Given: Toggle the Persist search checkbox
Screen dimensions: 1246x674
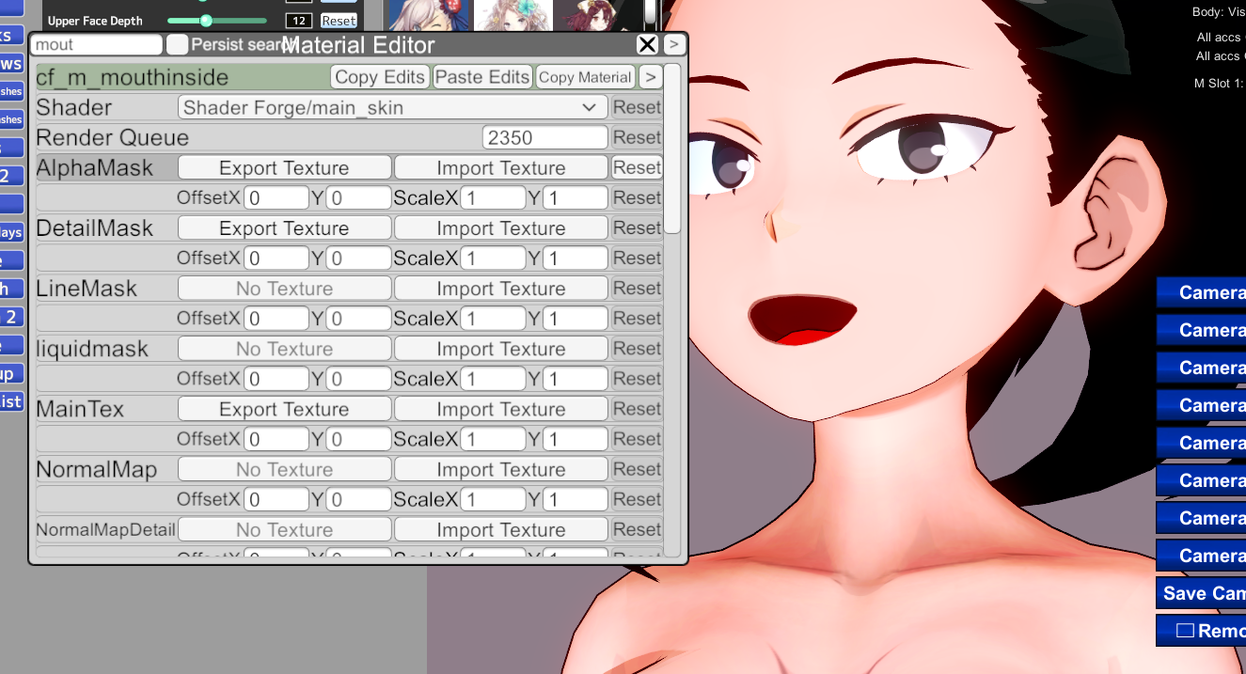Looking at the screenshot, I should [177, 44].
